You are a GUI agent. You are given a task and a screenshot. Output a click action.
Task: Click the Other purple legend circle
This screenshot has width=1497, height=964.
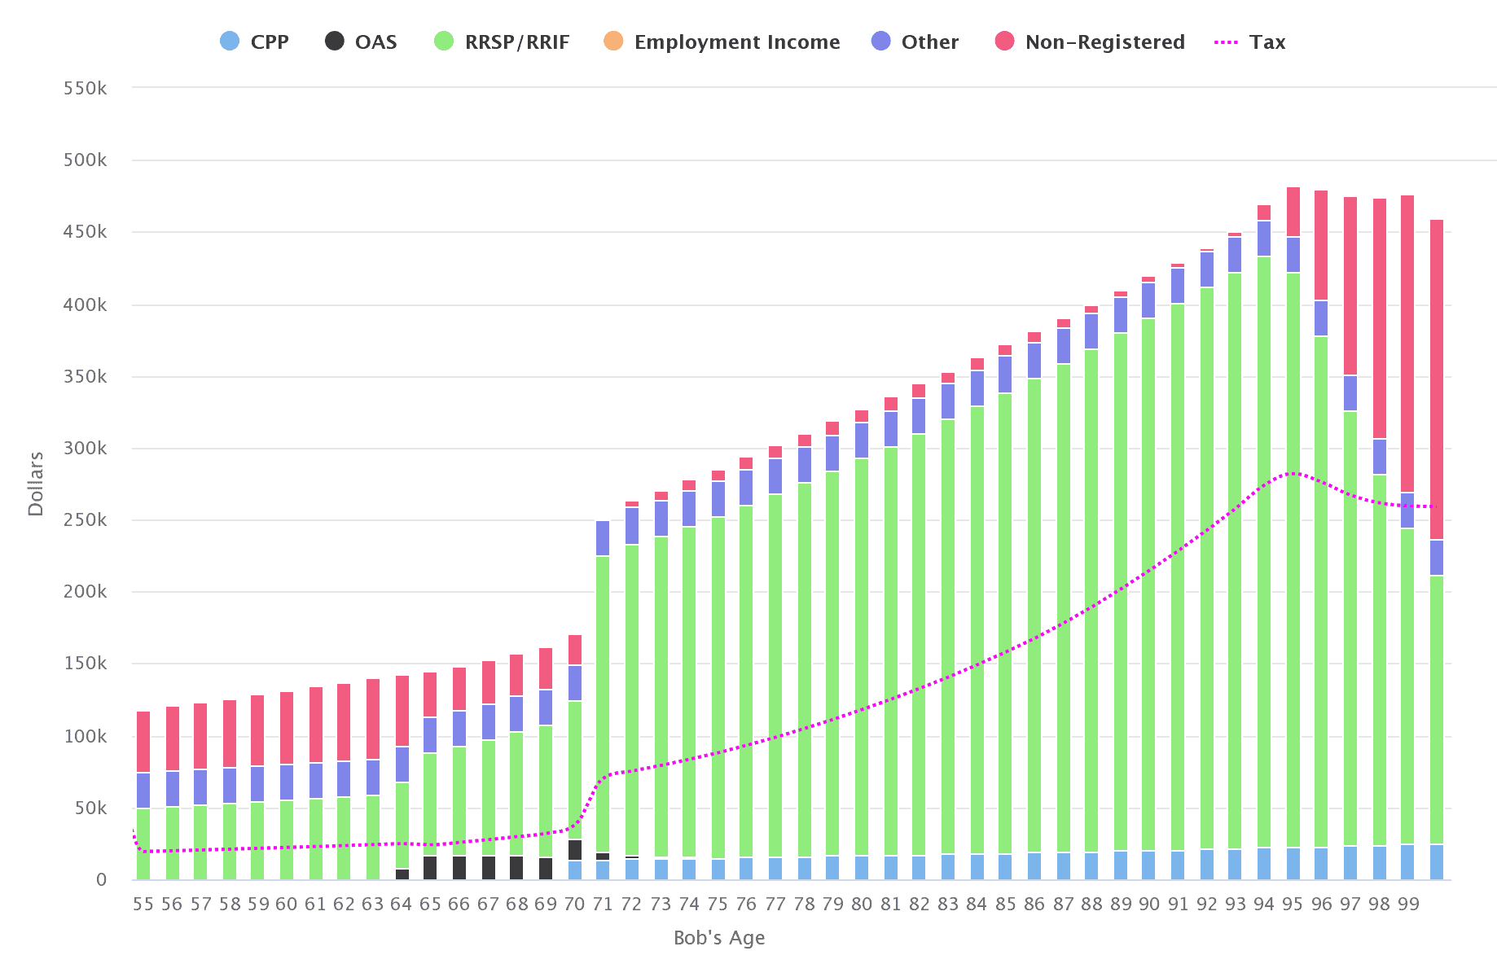[x=880, y=42]
